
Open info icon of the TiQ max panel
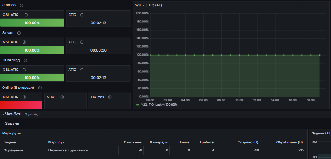pos(110,97)
